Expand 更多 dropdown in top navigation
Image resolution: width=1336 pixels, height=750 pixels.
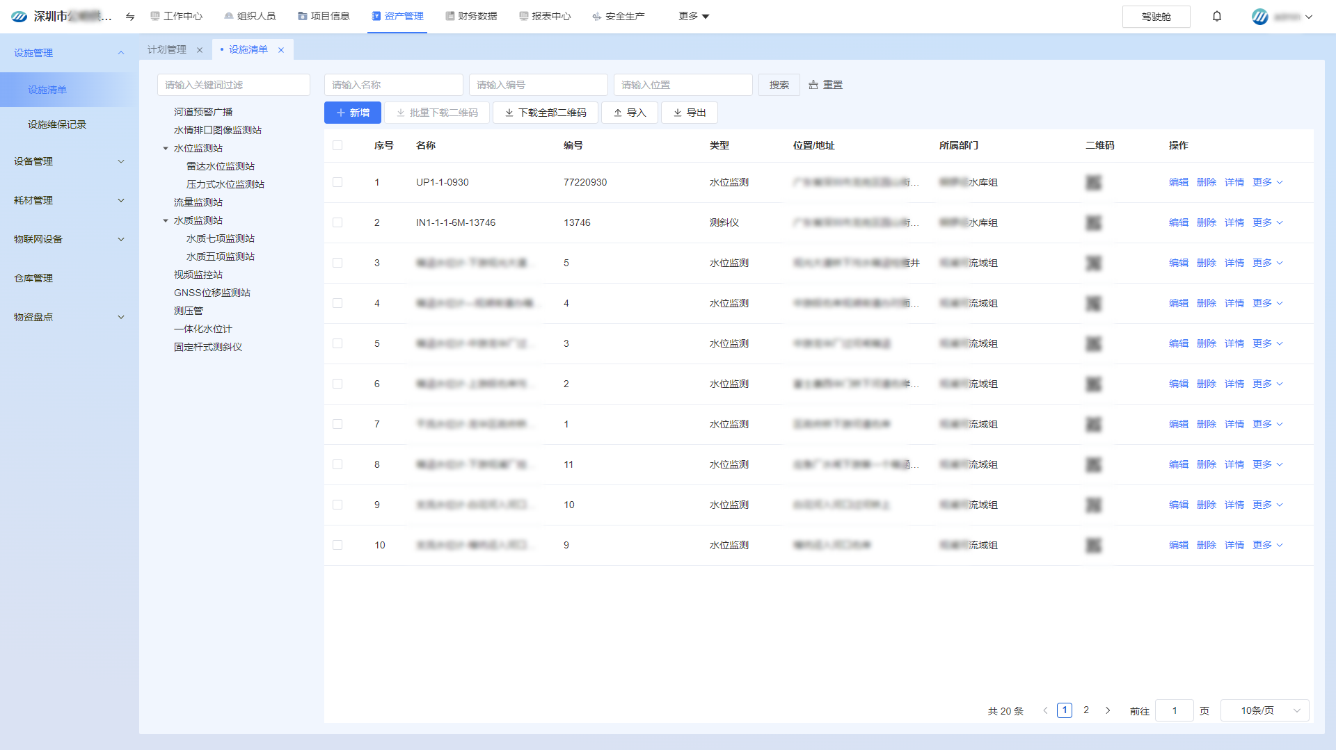click(693, 16)
